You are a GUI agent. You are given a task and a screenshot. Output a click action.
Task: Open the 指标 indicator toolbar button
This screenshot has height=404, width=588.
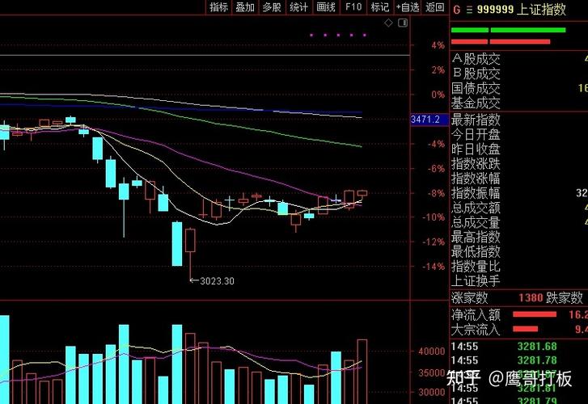218,7
